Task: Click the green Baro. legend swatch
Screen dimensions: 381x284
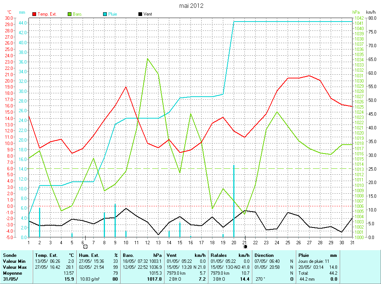Action: 70,14
